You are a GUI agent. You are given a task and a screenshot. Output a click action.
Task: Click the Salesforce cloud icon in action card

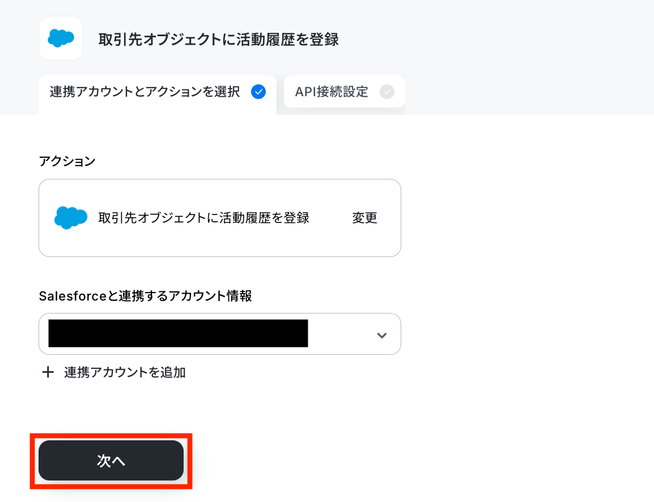pyautogui.click(x=71, y=217)
